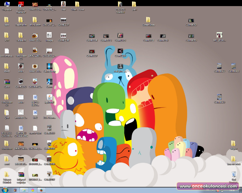The image size is (242, 193).
Task: Select the jxpiinstall Java installer icon
Action: tap(49, 97)
